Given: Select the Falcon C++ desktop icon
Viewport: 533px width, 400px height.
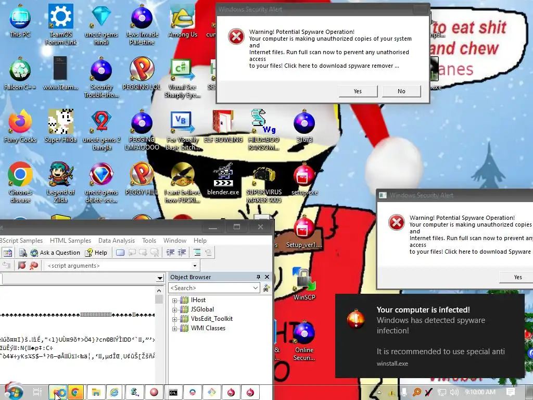Looking at the screenshot, I should [x=20, y=74].
